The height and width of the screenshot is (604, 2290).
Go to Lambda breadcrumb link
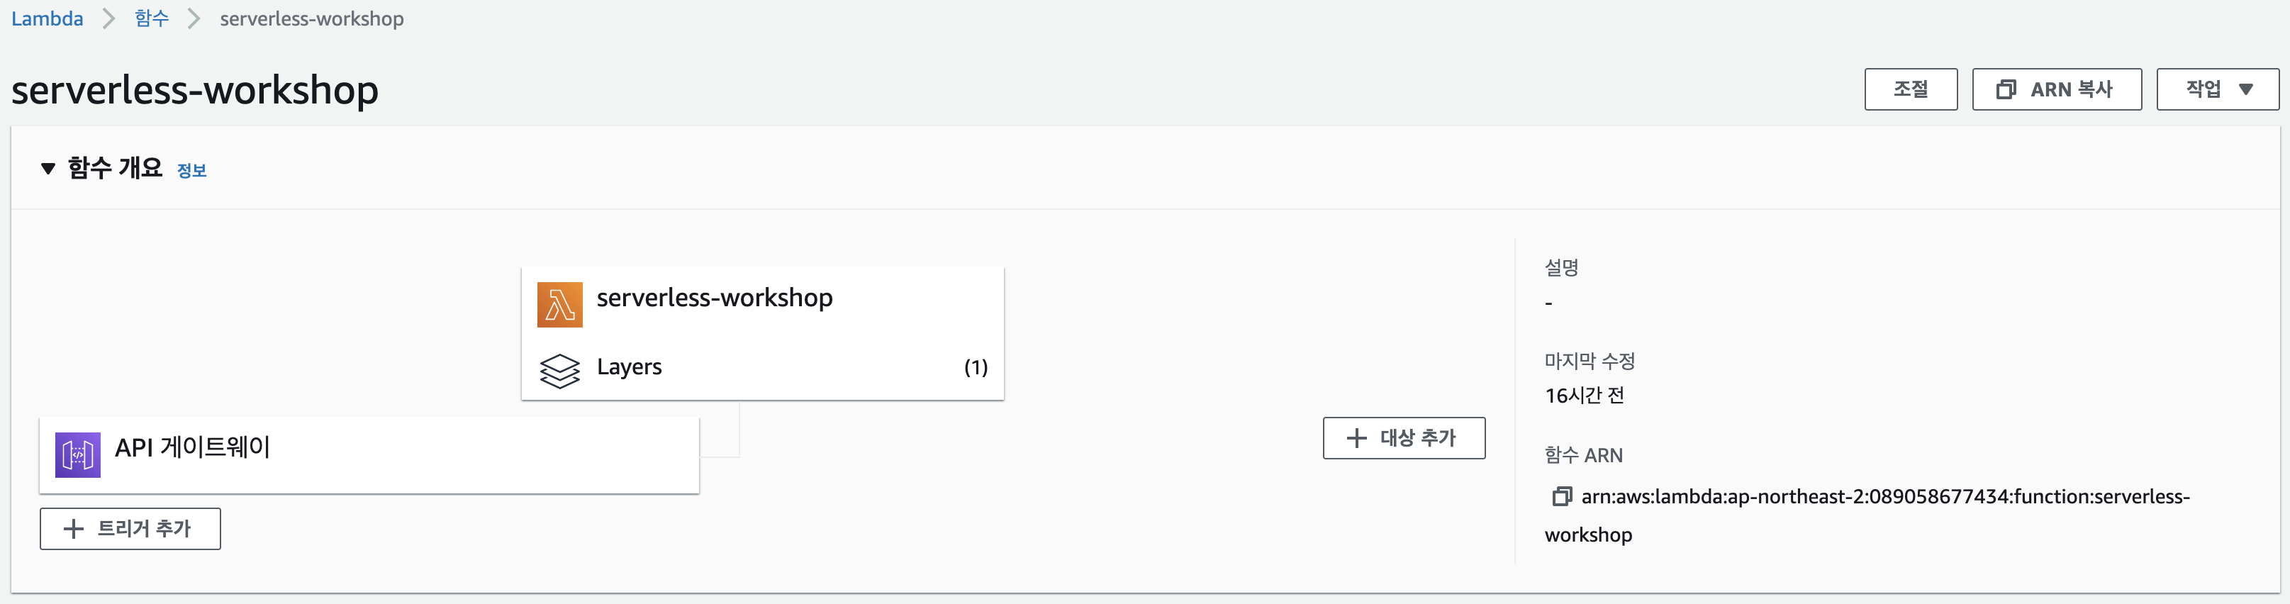click(x=47, y=18)
